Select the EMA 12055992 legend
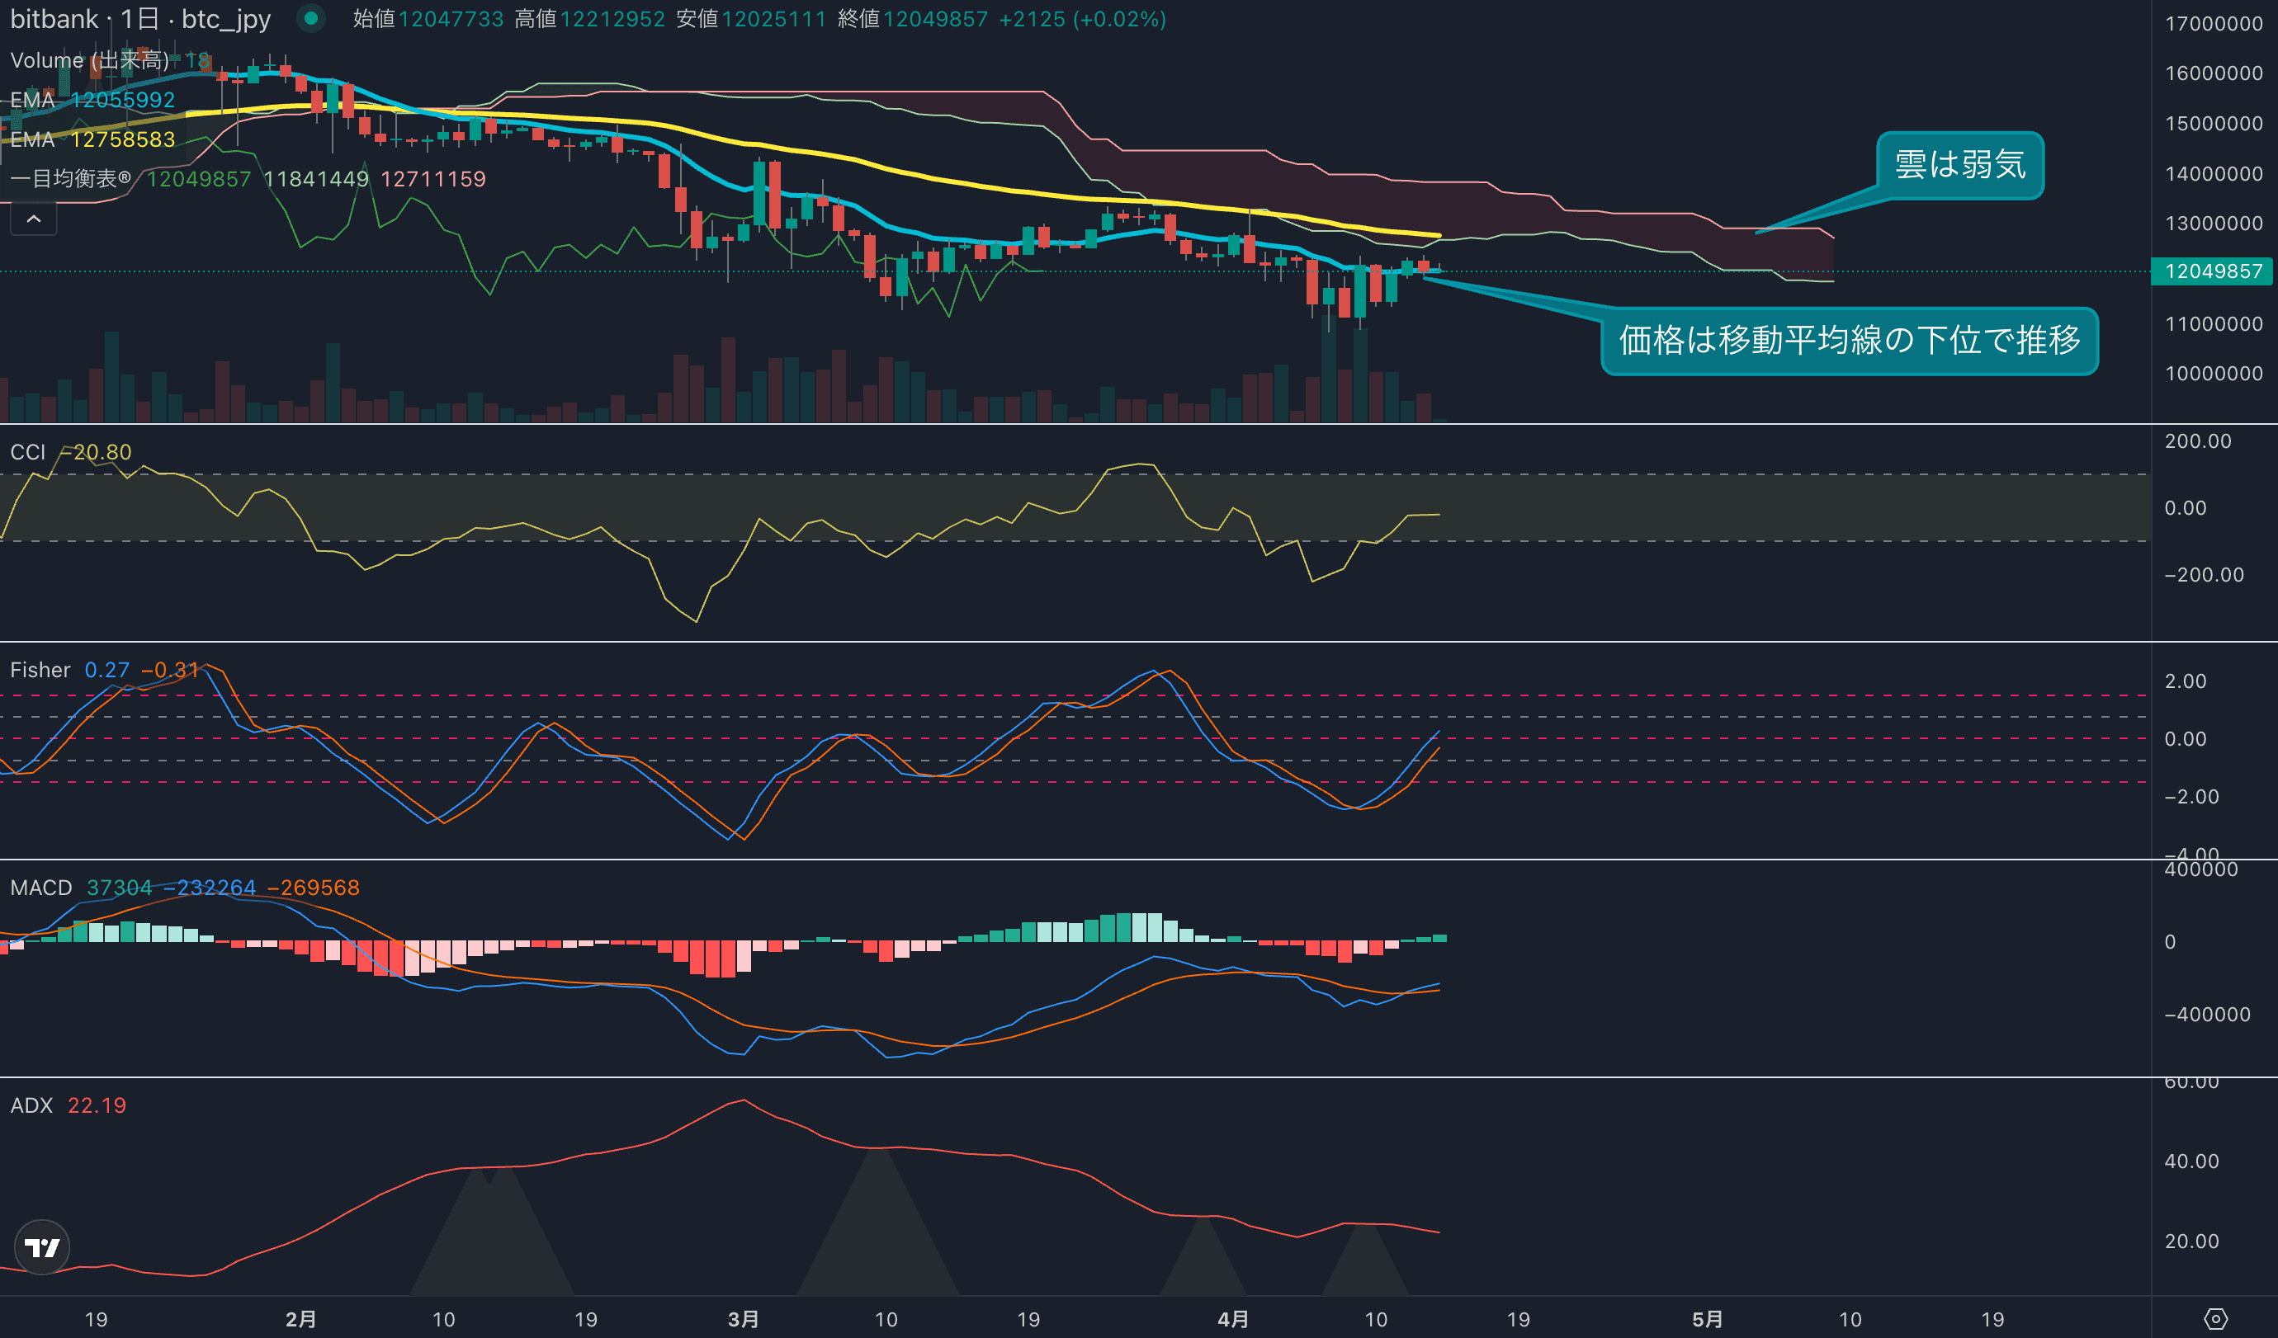Image resolution: width=2278 pixels, height=1338 pixels. pyautogui.click(x=92, y=99)
